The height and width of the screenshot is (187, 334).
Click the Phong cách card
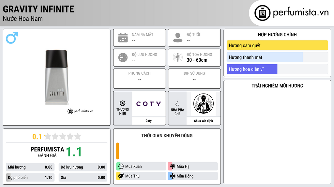pos(140,79)
